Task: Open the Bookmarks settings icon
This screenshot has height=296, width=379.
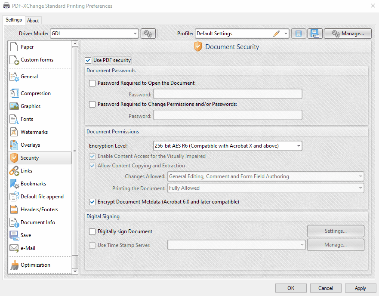Action: pos(13,183)
